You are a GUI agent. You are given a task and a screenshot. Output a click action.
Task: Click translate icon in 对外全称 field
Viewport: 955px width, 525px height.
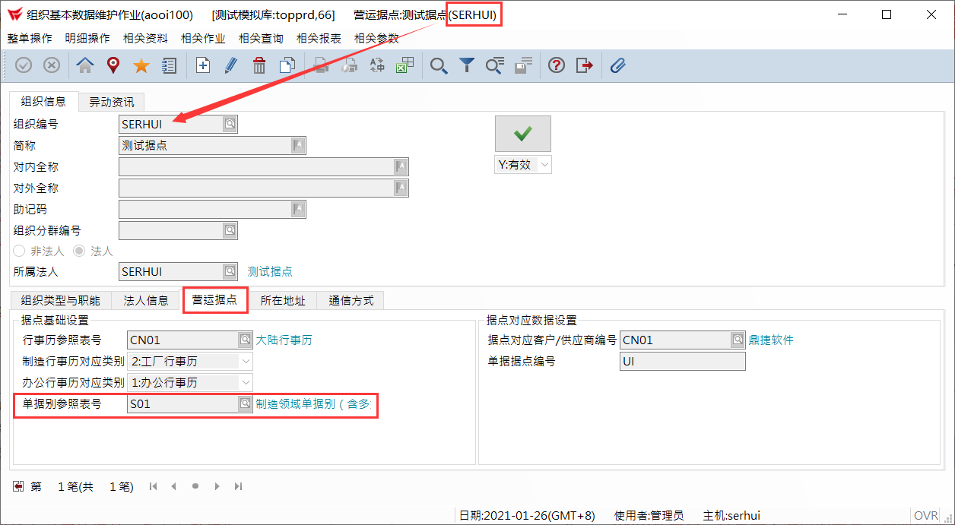[x=401, y=188]
